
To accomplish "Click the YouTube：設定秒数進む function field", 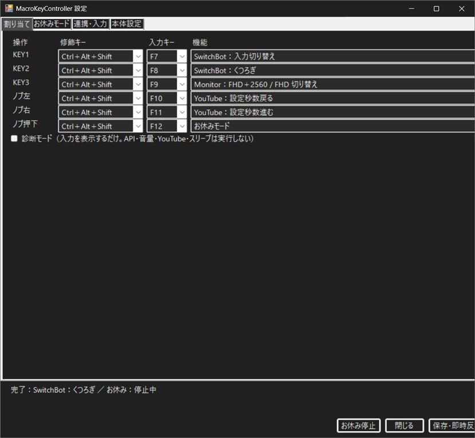I will (332, 112).
